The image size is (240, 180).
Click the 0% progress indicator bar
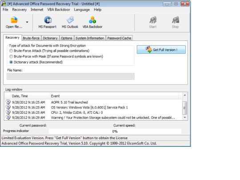coord(115,131)
